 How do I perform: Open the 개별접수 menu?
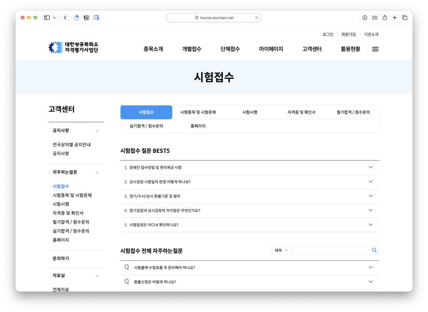click(x=191, y=49)
